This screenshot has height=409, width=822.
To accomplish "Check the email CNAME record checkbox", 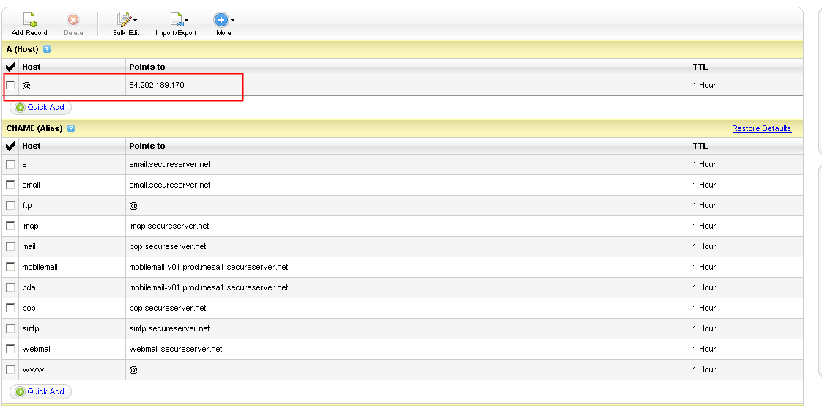I will pyautogui.click(x=10, y=185).
